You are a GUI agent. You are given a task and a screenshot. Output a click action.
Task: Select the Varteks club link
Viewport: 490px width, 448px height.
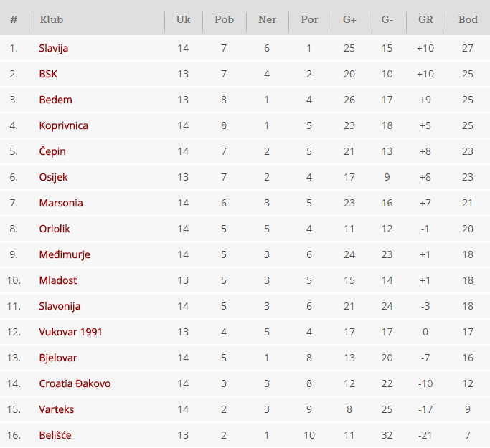[56, 409]
